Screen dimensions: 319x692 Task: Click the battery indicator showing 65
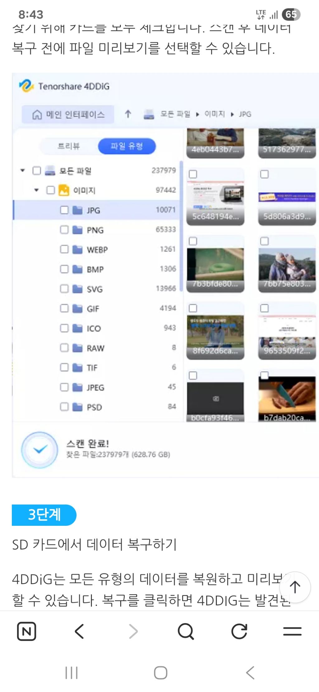291,14
